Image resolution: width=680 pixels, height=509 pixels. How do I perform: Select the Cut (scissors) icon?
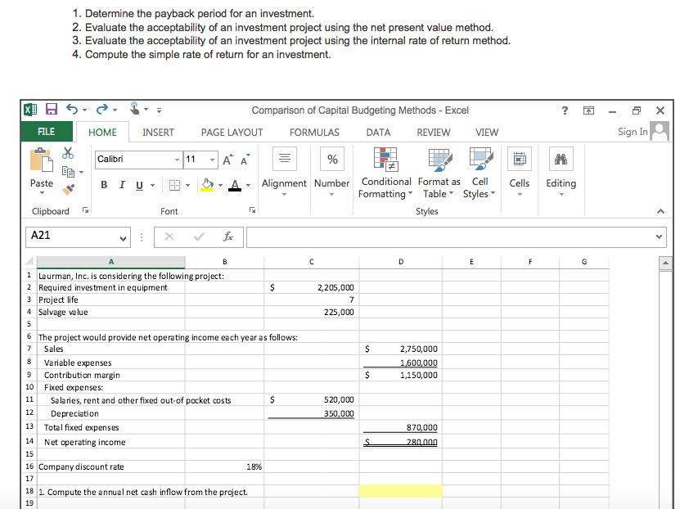[x=68, y=152]
